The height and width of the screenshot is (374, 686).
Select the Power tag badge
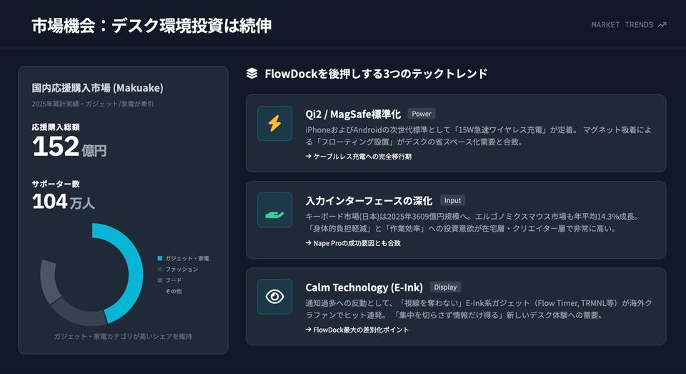click(422, 114)
